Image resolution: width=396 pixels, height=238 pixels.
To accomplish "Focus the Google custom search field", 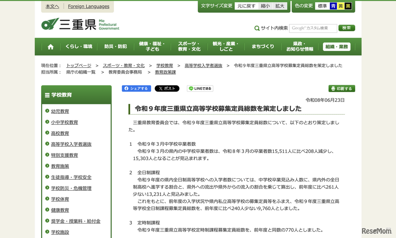I will [x=313, y=28].
